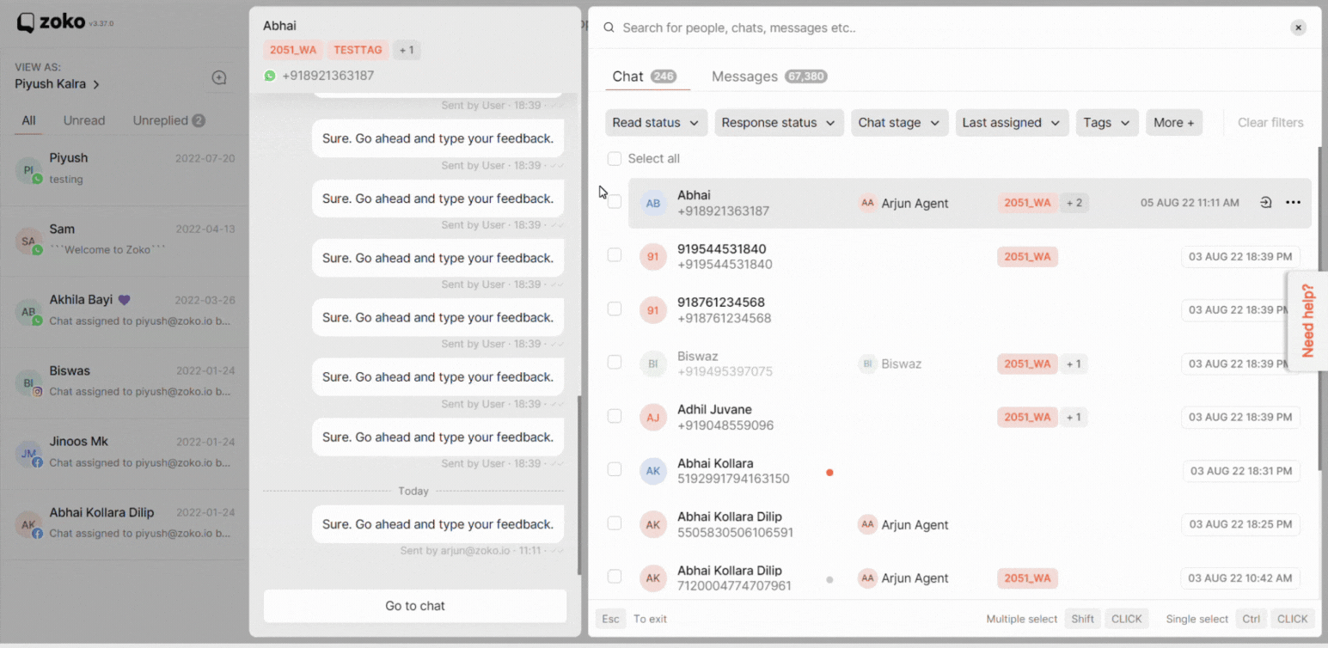The image size is (1328, 648).
Task: Click the AK avatar for 5505830506106591 row
Action: tap(653, 524)
